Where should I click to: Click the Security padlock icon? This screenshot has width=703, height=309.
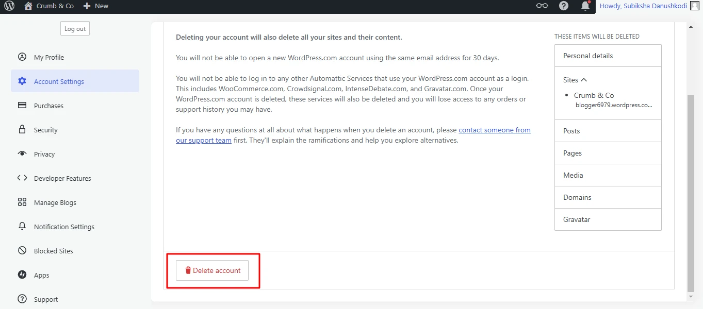[x=22, y=130]
